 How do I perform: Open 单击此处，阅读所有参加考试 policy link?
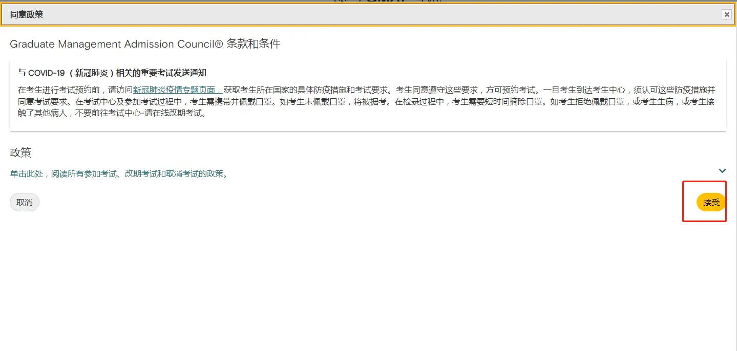coord(119,173)
